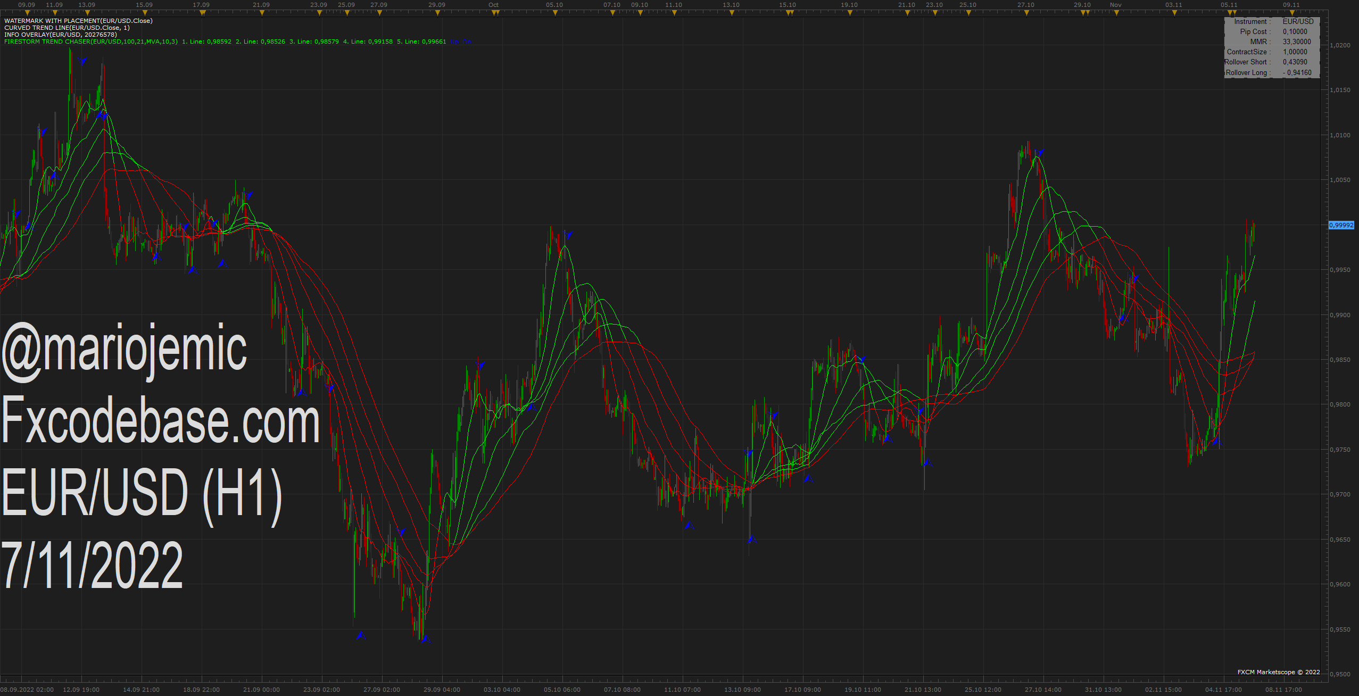Click the 0,9800 price axis label
Image resolution: width=1359 pixels, height=696 pixels.
click(1340, 404)
